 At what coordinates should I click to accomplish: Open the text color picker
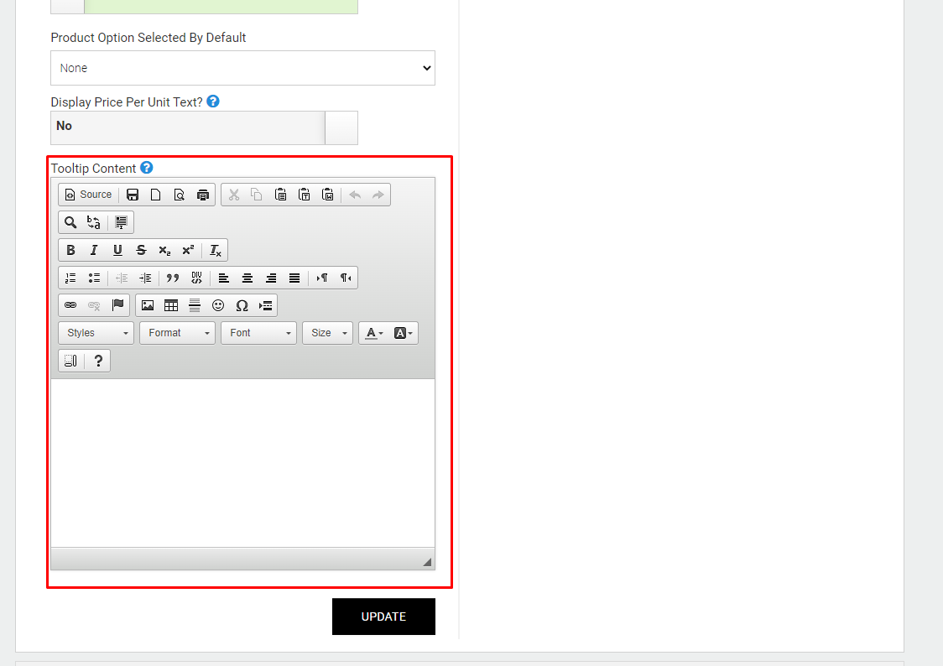click(374, 333)
